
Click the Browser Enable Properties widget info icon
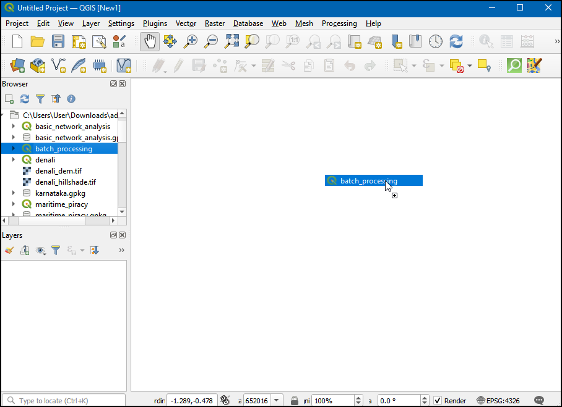71,99
